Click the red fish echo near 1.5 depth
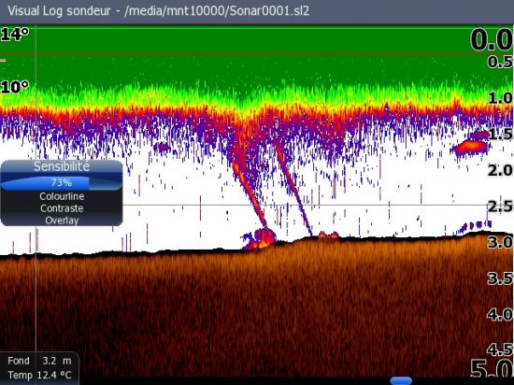The height and width of the screenshot is (385, 514). click(x=471, y=147)
